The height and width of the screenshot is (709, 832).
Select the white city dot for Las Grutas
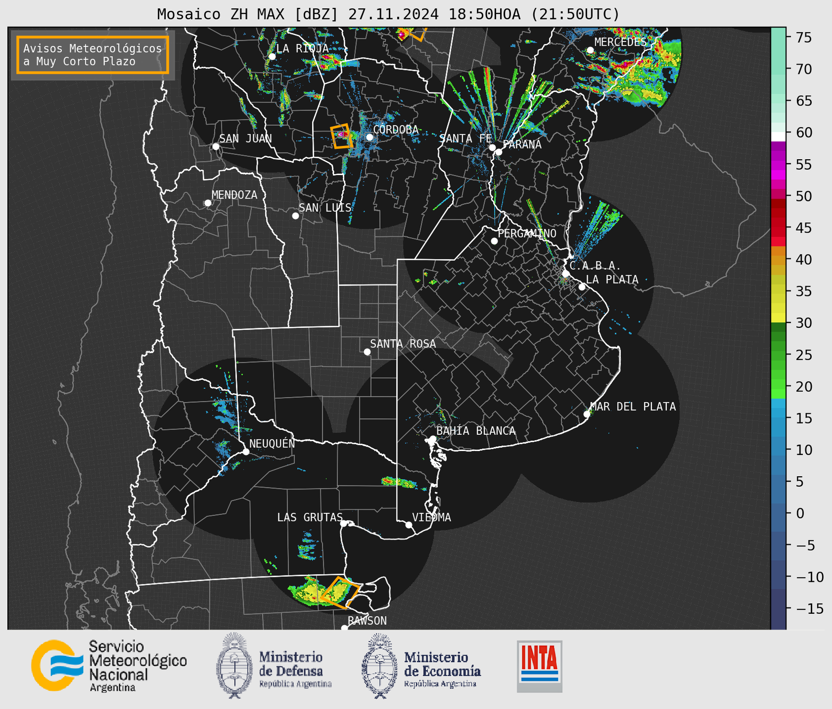click(344, 524)
